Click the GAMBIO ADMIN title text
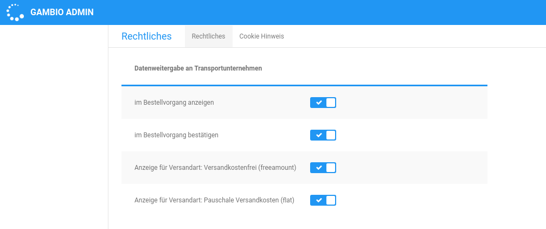This screenshot has height=229, width=546. click(62, 12)
